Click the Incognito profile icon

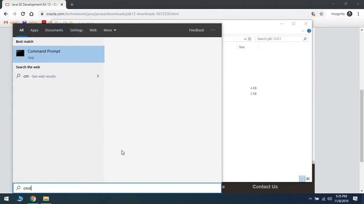coord(350,14)
